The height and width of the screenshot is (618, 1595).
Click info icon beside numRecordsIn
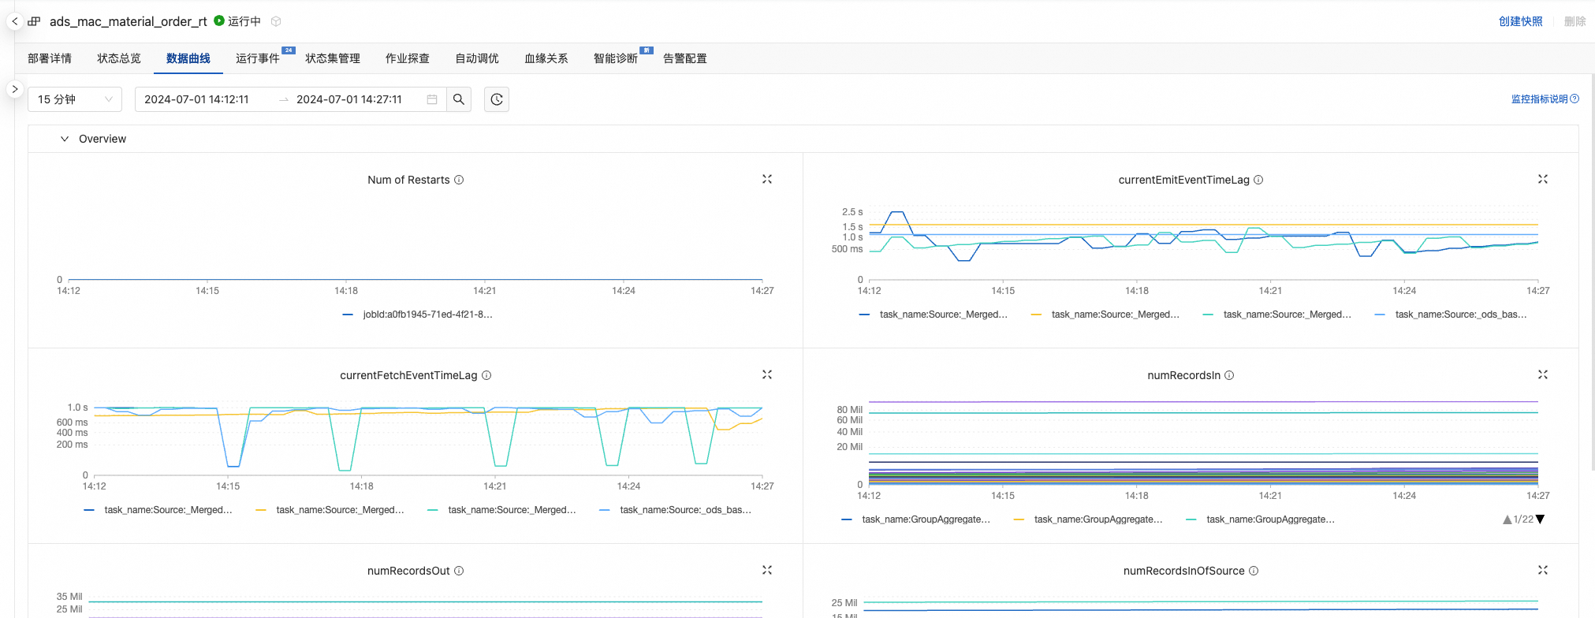(1229, 375)
